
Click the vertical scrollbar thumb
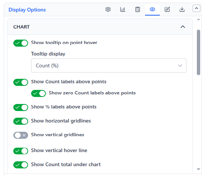click(198, 52)
